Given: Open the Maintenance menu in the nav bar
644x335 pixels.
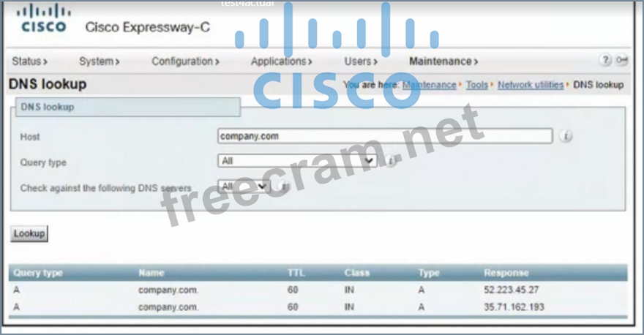Looking at the screenshot, I should coord(443,61).
